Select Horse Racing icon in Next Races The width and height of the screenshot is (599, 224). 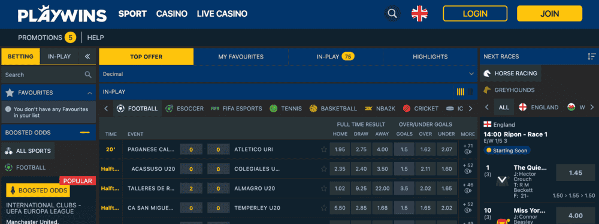point(487,73)
